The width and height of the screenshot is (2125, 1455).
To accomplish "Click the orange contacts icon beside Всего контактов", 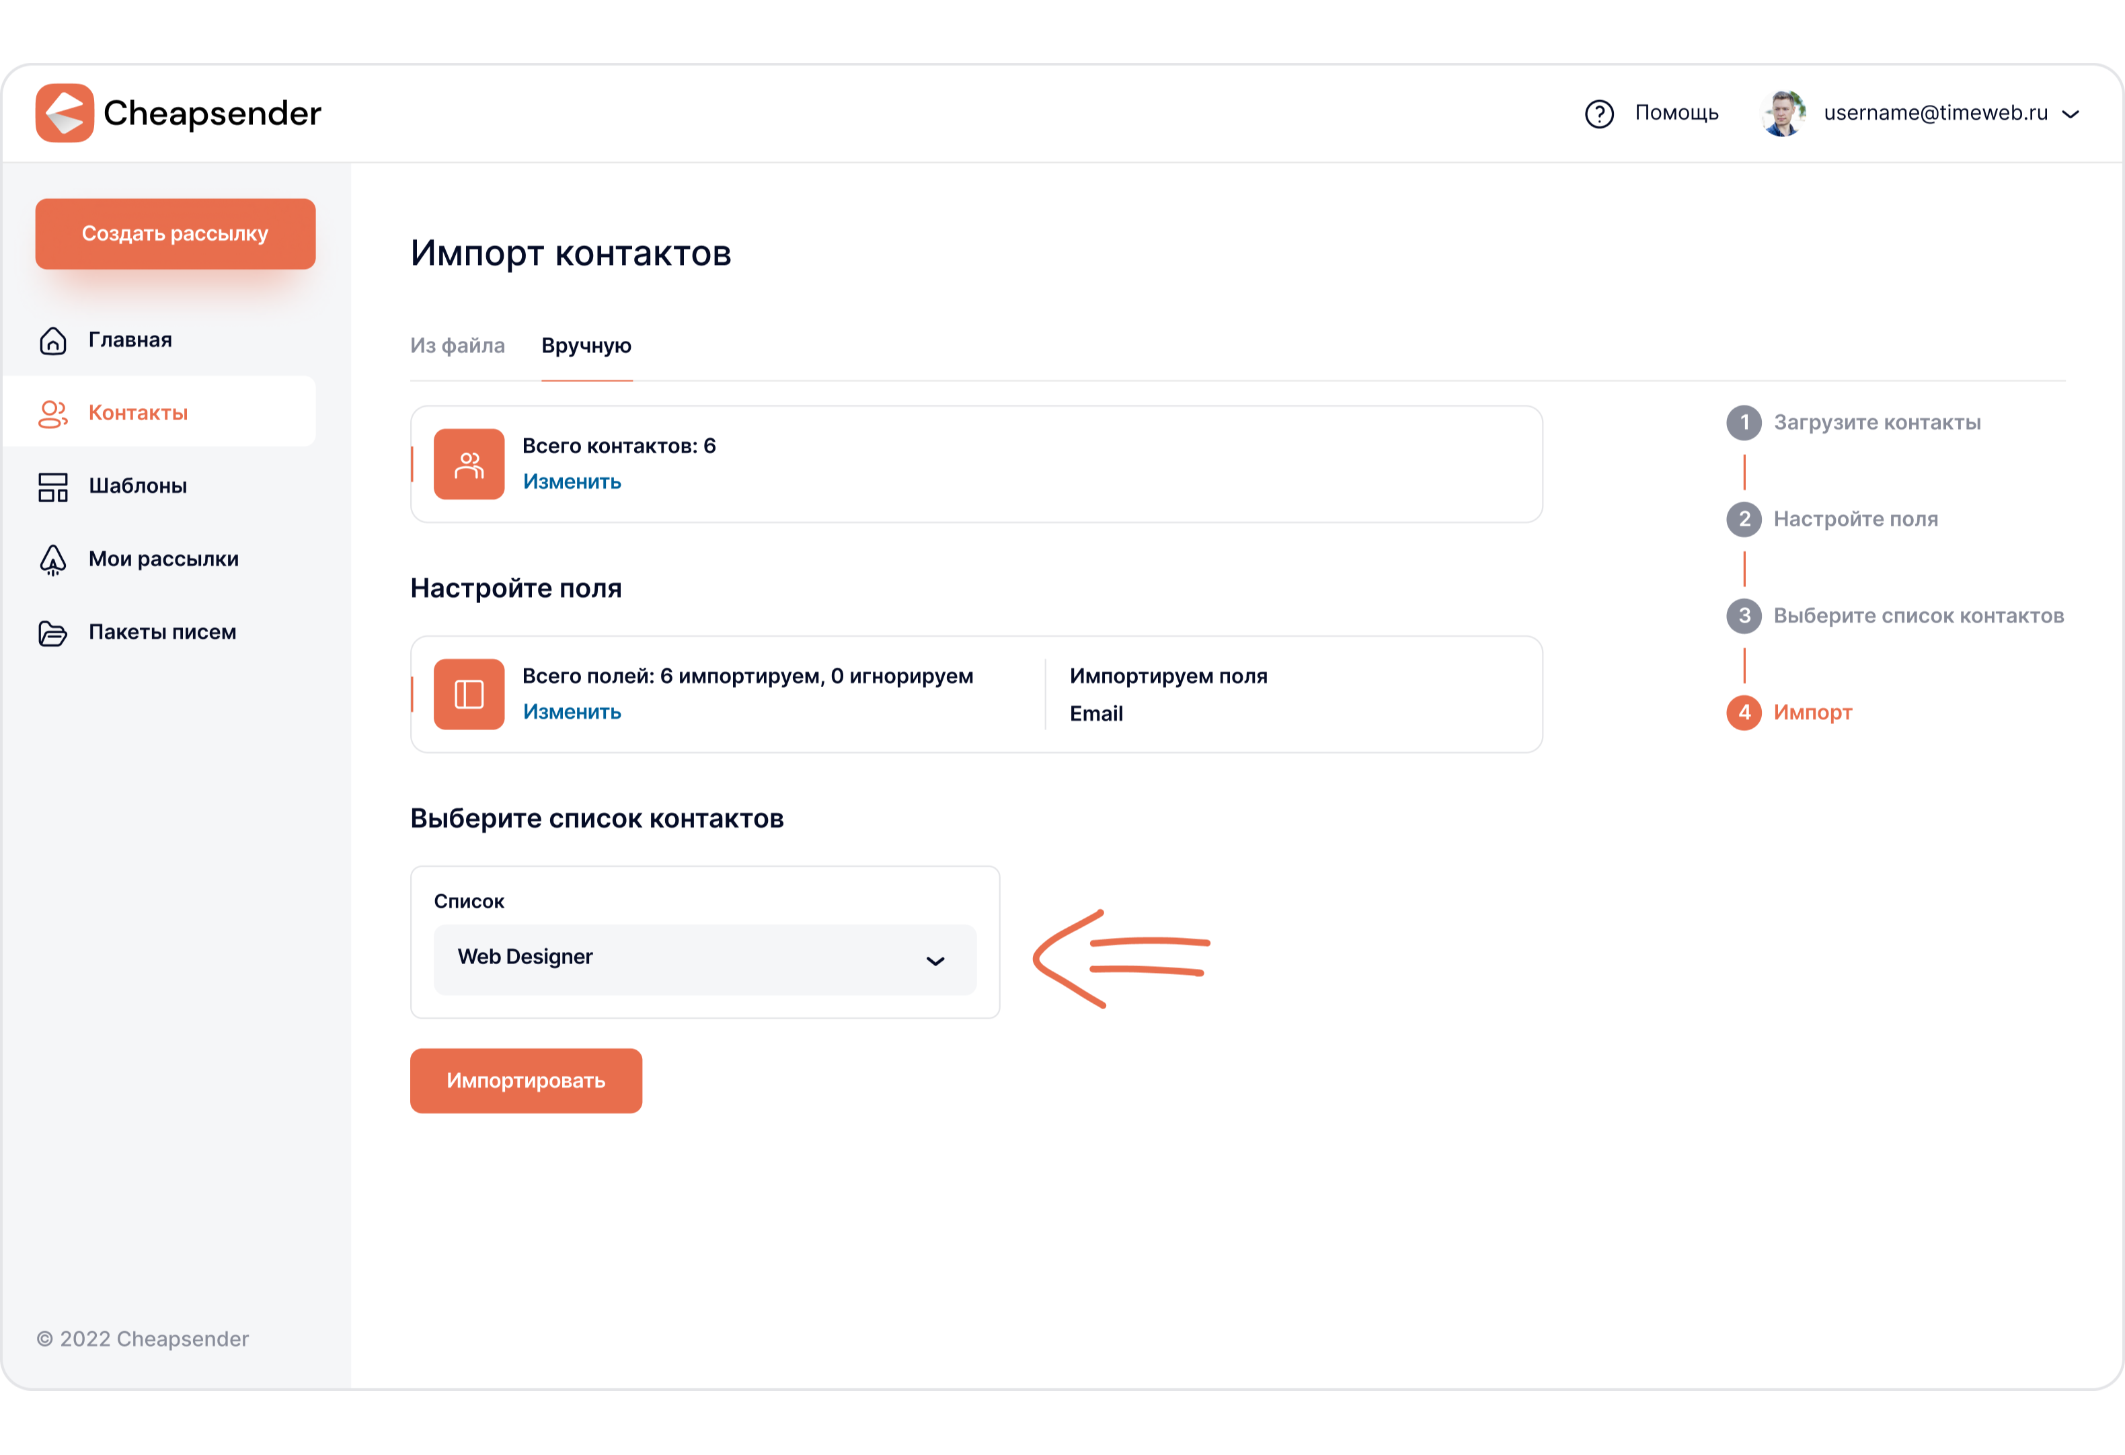I will (x=469, y=464).
